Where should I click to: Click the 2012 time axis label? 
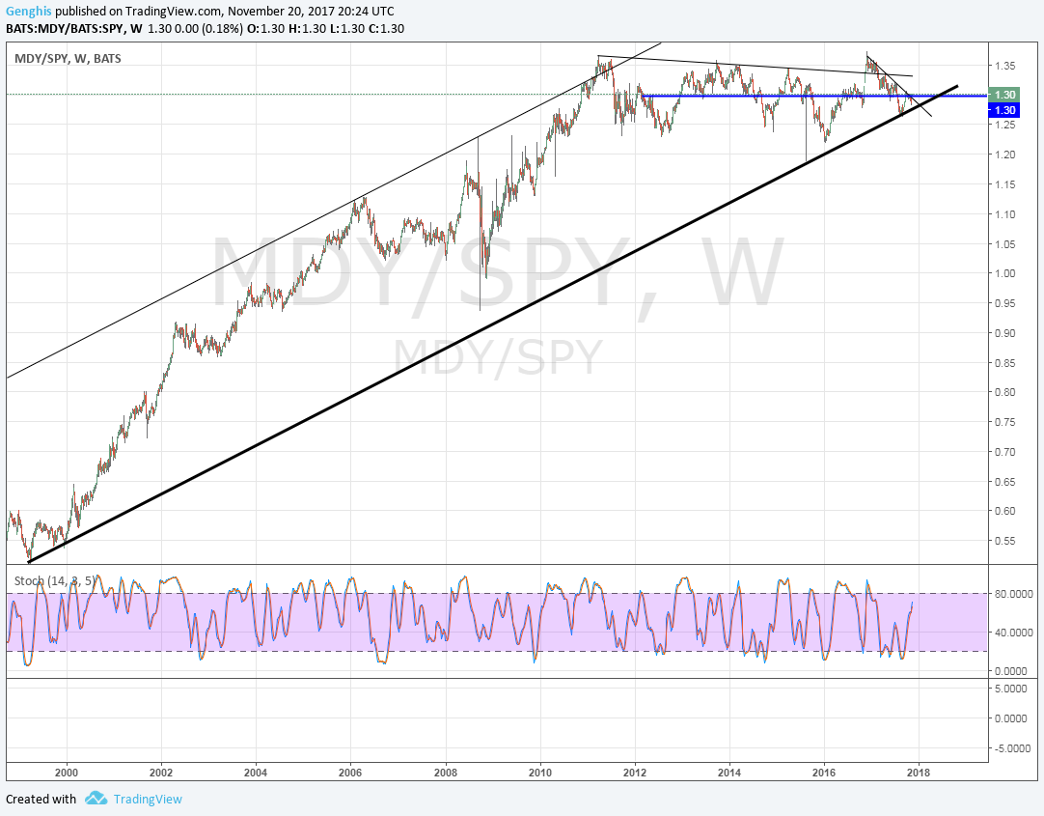coord(635,773)
